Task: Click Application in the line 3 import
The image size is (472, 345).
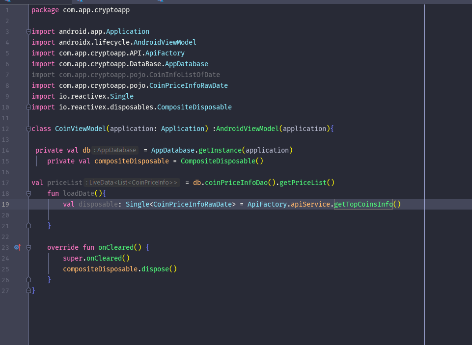Action: (128, 31)
